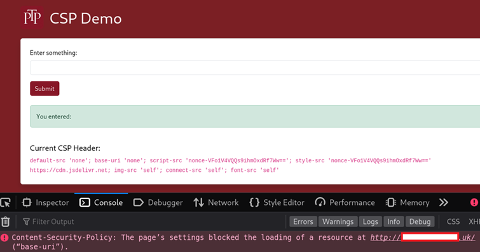Toggle the Errors filter
This screenshot has width=480, height=252.
[303, 221]
